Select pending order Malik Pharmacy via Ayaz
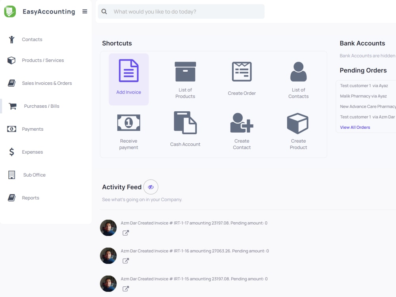 (x=363, y=96)
